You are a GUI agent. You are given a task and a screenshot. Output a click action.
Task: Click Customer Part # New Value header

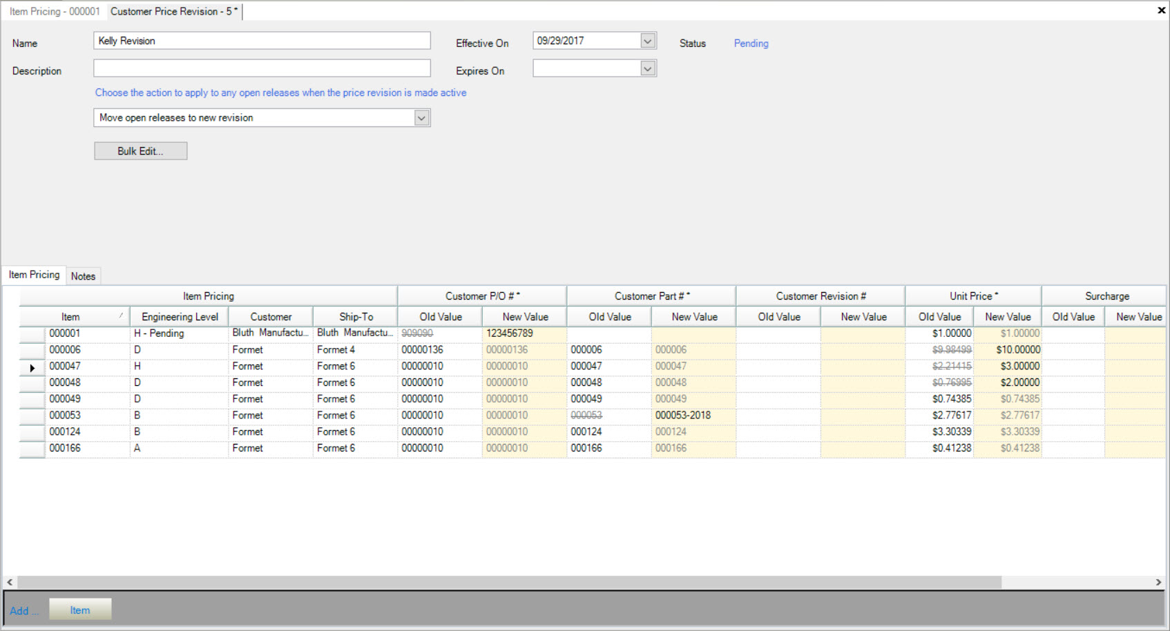694,317
